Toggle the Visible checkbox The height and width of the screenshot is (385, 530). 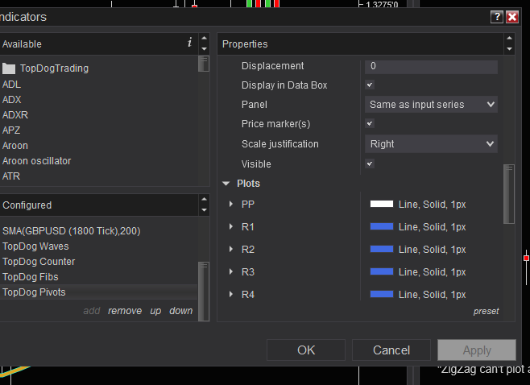pyautogui.click(x=370, y=164)
